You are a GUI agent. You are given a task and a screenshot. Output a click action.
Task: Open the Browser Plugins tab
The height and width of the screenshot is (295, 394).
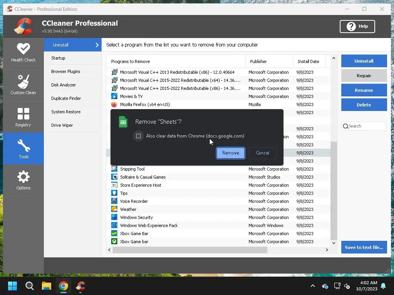point(73,71)
